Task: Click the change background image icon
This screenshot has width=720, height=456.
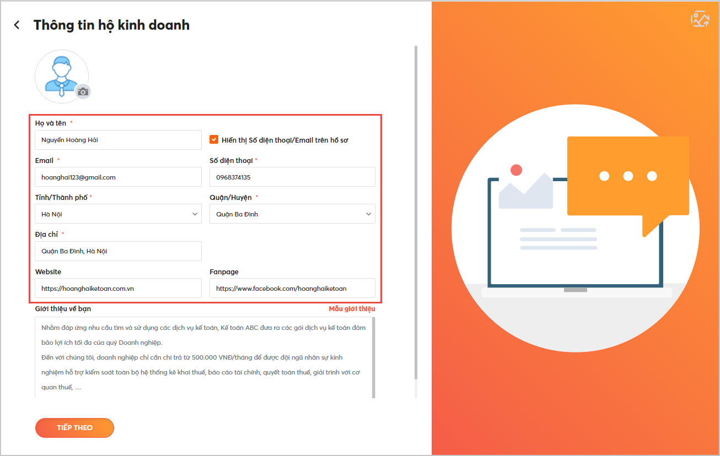Action: pyautogui.click(x=700, y=19)
